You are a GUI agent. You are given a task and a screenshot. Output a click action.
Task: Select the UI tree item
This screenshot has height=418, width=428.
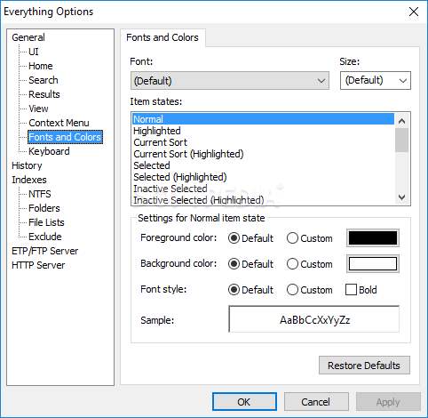pyautogui.click(x=34, y=52)
